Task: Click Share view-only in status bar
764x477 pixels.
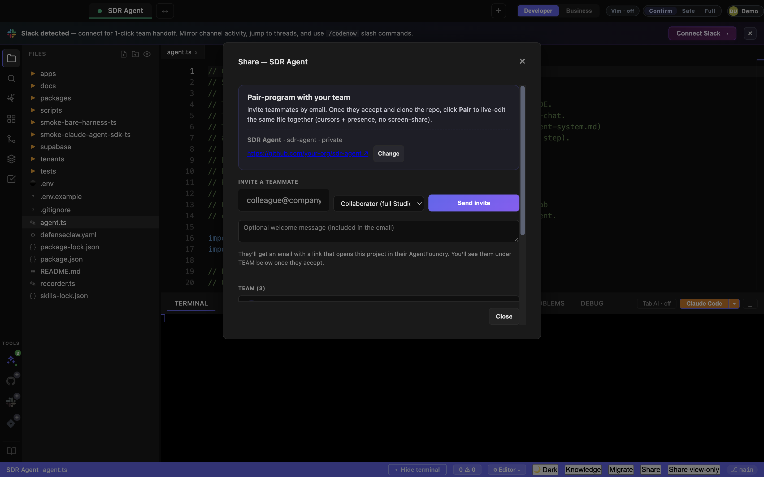Action: (694, 470)
